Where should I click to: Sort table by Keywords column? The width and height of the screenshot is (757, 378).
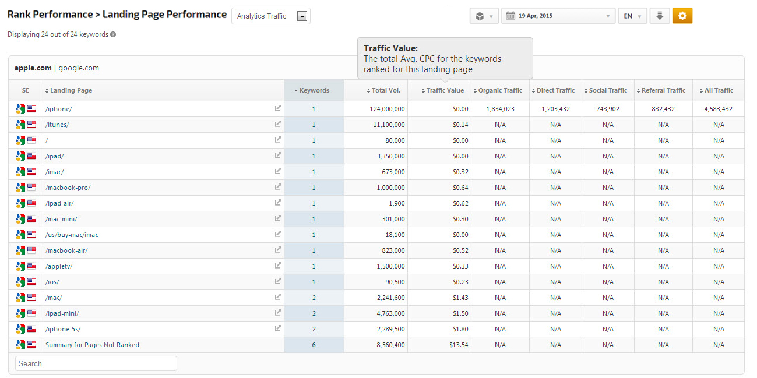(x=314, y=90)
